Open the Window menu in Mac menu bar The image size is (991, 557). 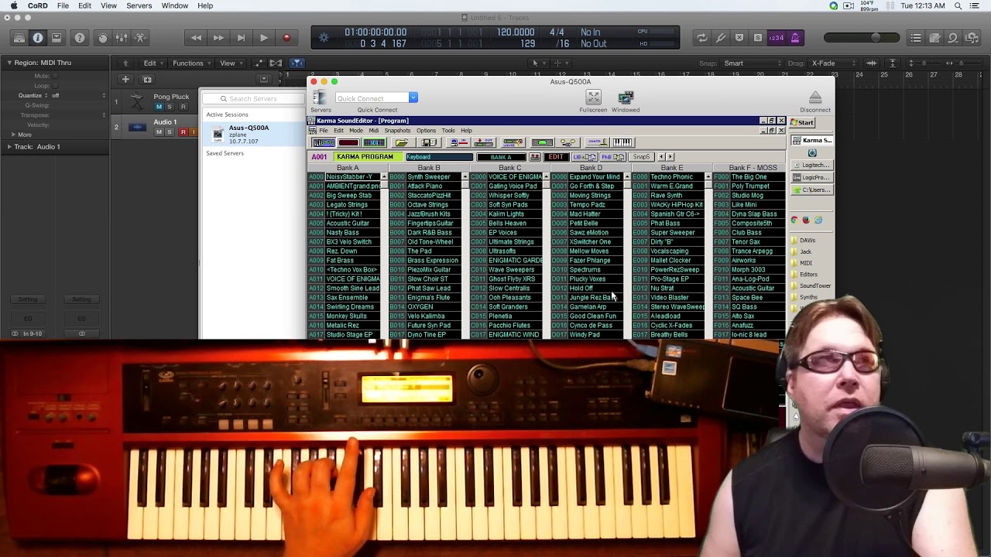(x=175, y=5)
